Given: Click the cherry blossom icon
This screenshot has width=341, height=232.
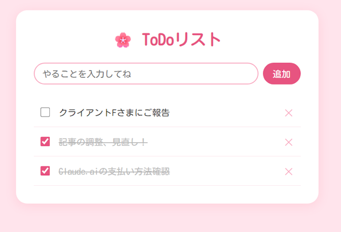Looking at the screenshot, I should [122, 40].
